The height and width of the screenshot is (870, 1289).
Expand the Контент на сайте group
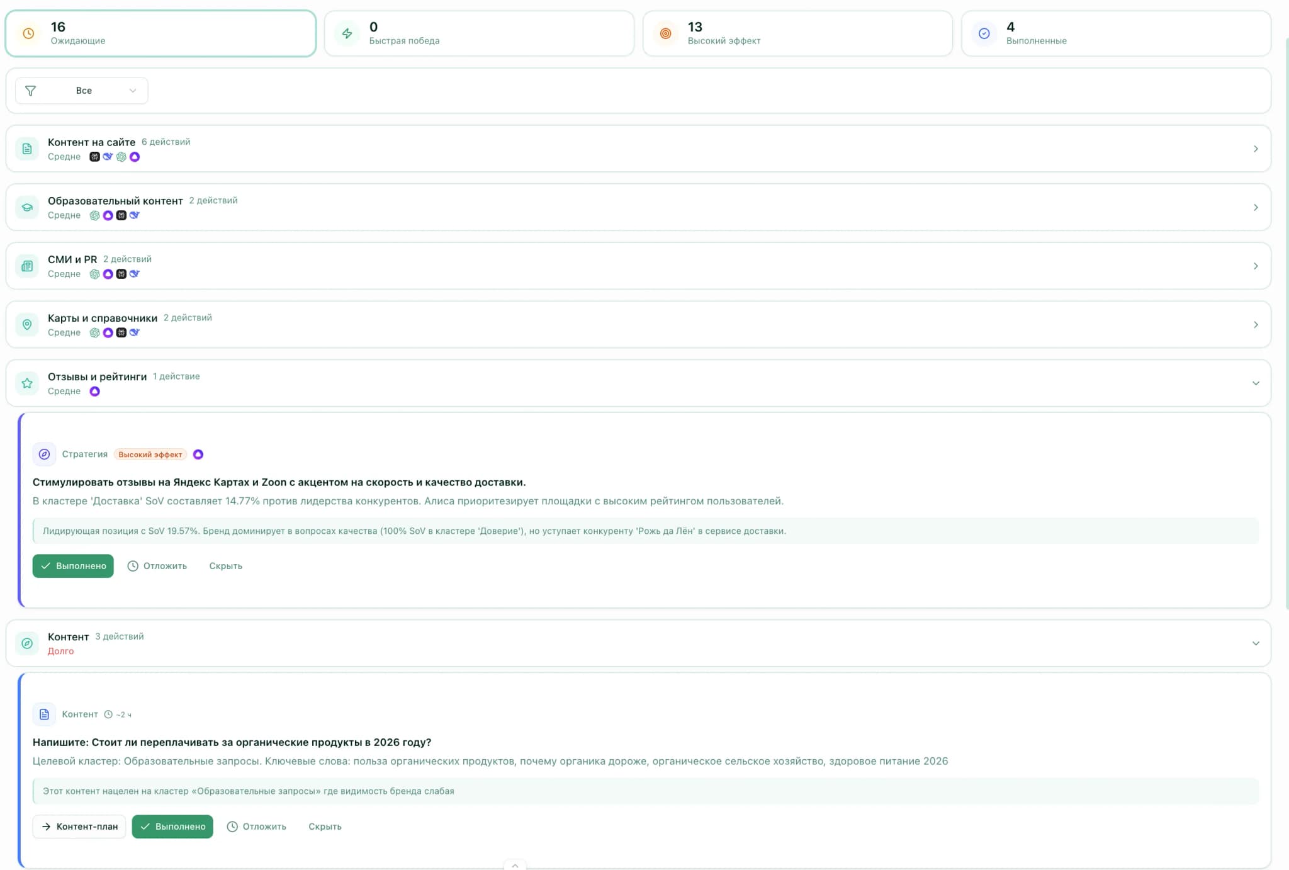(1255, 149)
